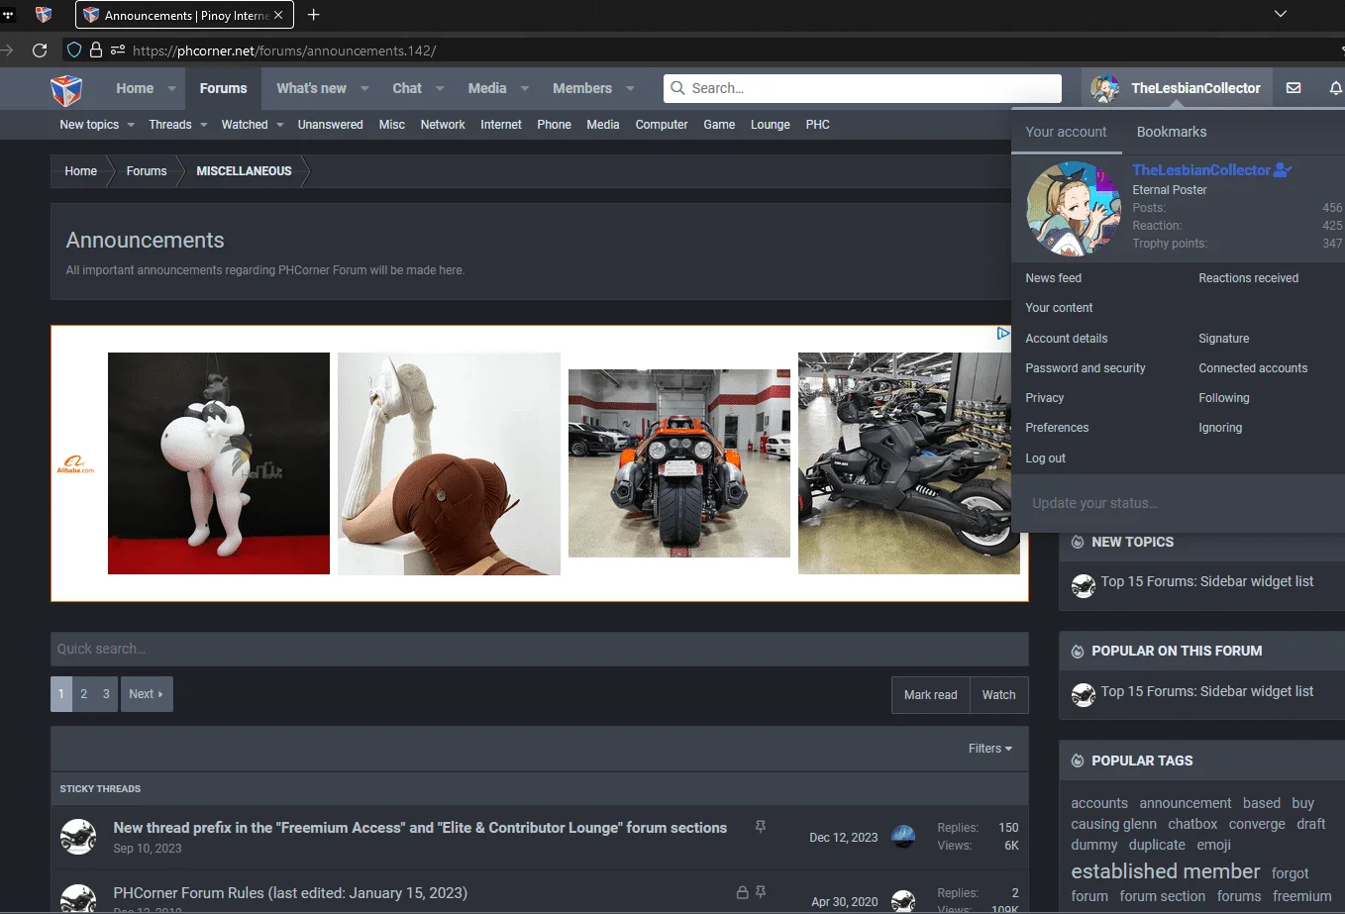
Task: Click the large profile avatar in the account menu
Action: tap(1074, 209)
